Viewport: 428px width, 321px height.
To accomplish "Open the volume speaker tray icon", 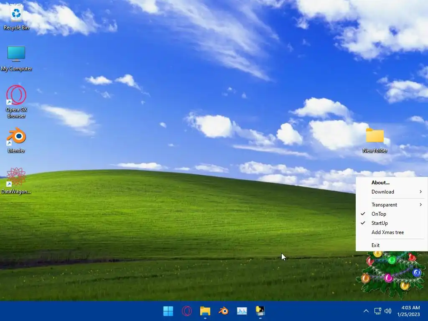I will (x=387, y=311).
